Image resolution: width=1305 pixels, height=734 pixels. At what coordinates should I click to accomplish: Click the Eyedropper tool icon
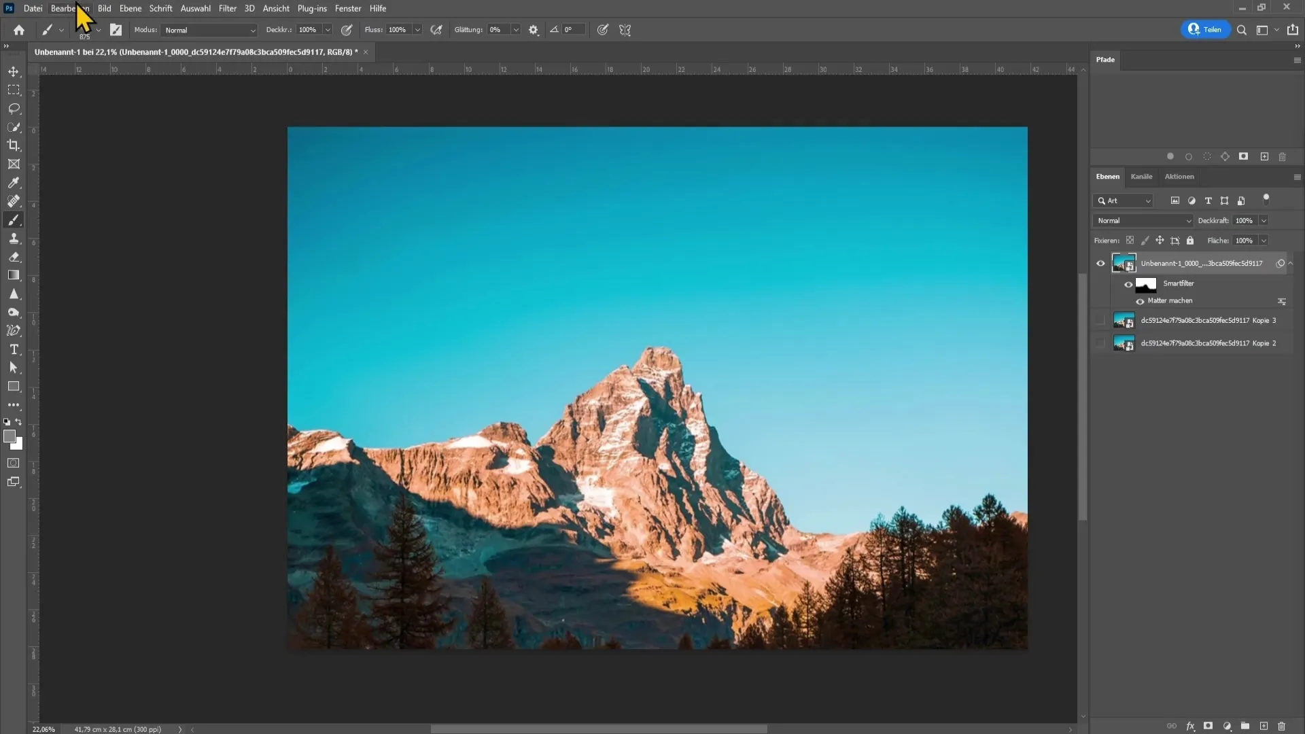(x=14, y=183)
